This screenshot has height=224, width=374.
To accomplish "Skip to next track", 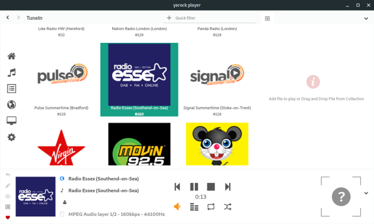I will pos(228,187).
